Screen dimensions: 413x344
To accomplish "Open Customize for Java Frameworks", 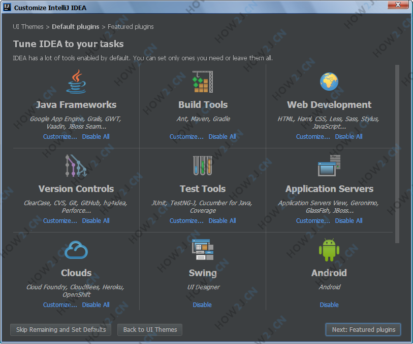I will coord(60,137).
